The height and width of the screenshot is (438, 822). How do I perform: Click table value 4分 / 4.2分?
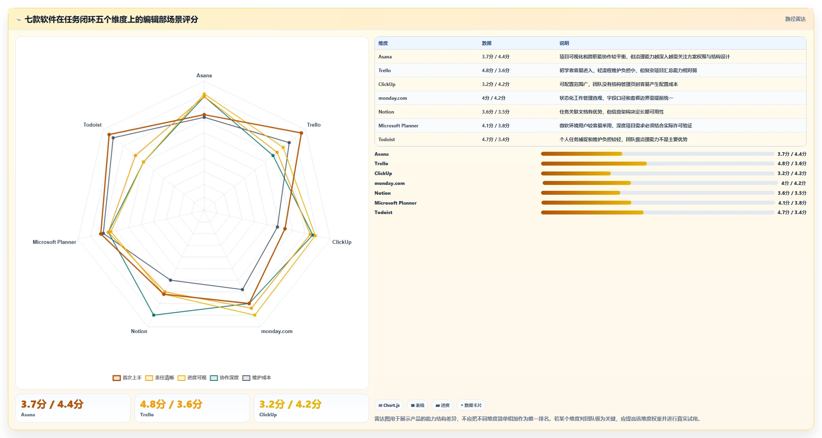click(x=494, y=98)
